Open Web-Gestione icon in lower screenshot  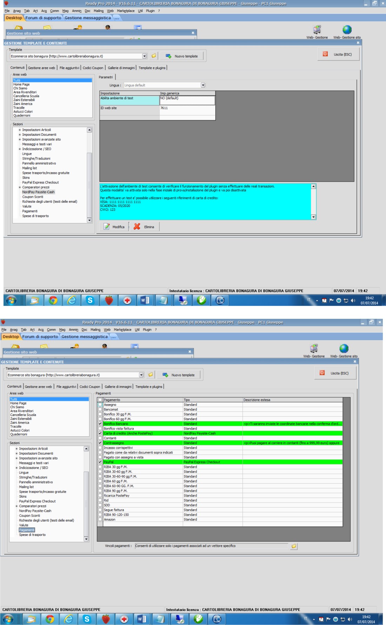[x=314, y=351]
